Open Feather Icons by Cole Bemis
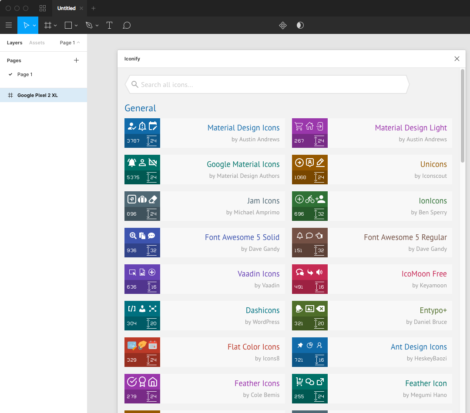Image resolution: width=470 pixels, height=413 pixels. pos(205,389)
